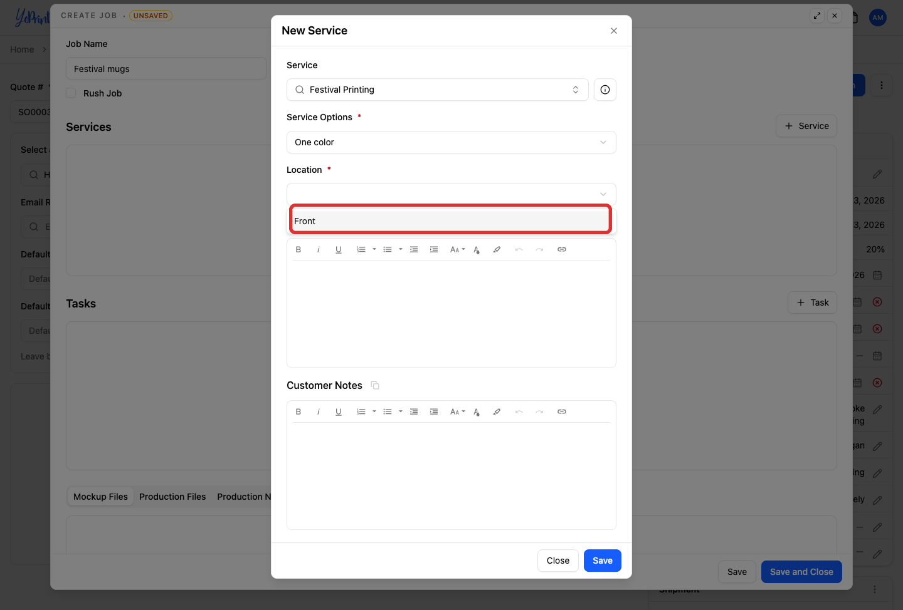The height and width of the screenshot is (610, 903).
Task: Italicize text in the Customer Notes editor
Action: (319, 411)
